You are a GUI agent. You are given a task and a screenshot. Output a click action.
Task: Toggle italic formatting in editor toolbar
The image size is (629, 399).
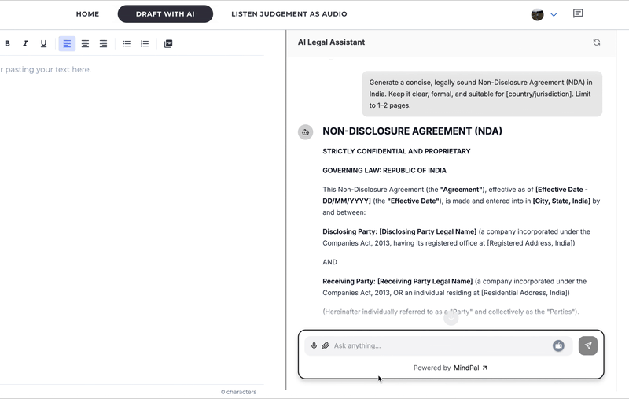pos(25,43)
